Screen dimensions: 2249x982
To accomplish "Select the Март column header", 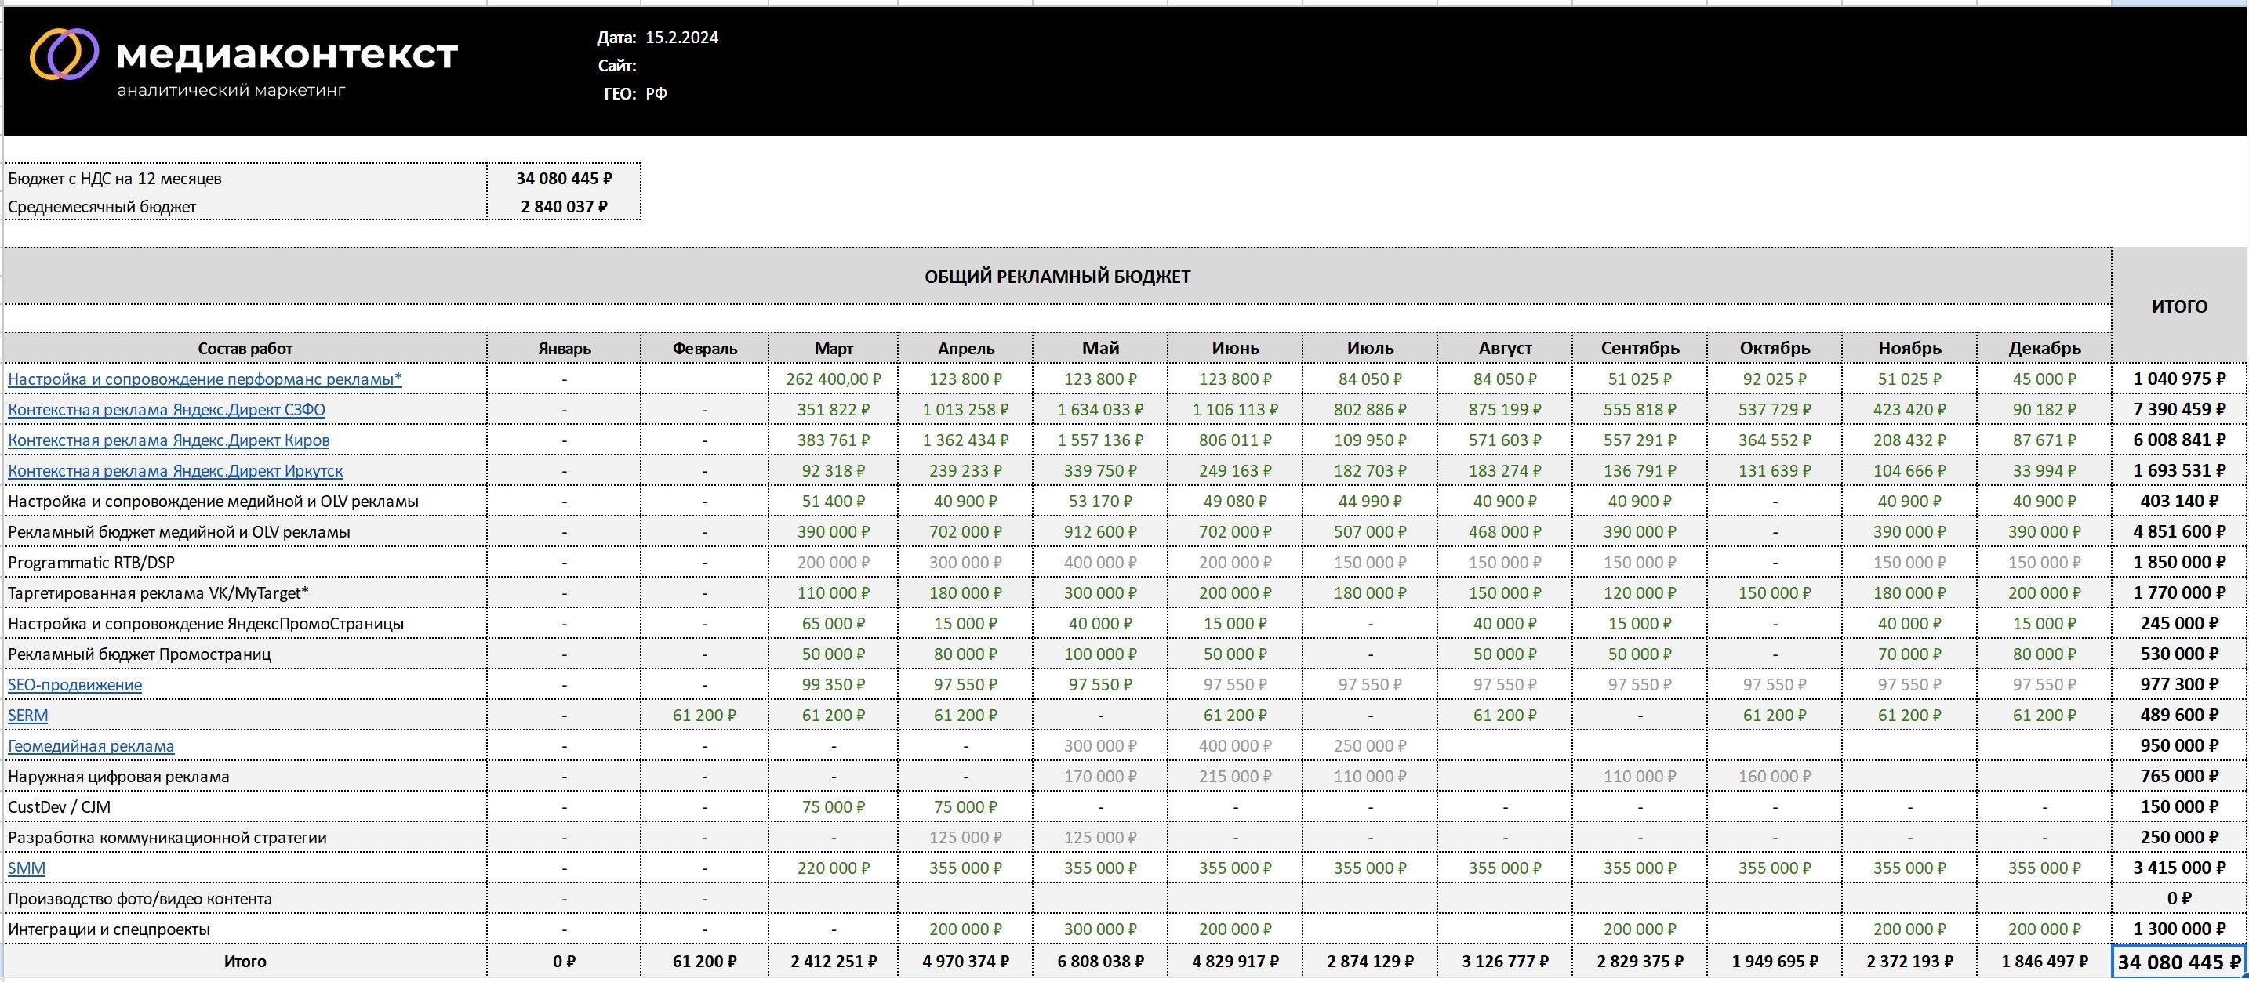I will tap(833, 348).
